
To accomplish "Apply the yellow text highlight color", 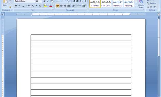I will tap(45, 6).
